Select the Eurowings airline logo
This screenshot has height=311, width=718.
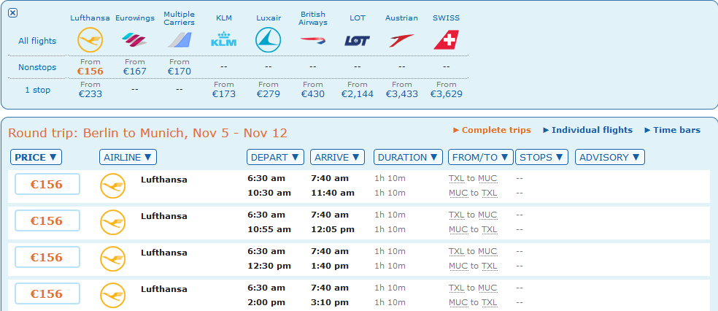pyautogui.click(x=134, y=40)
